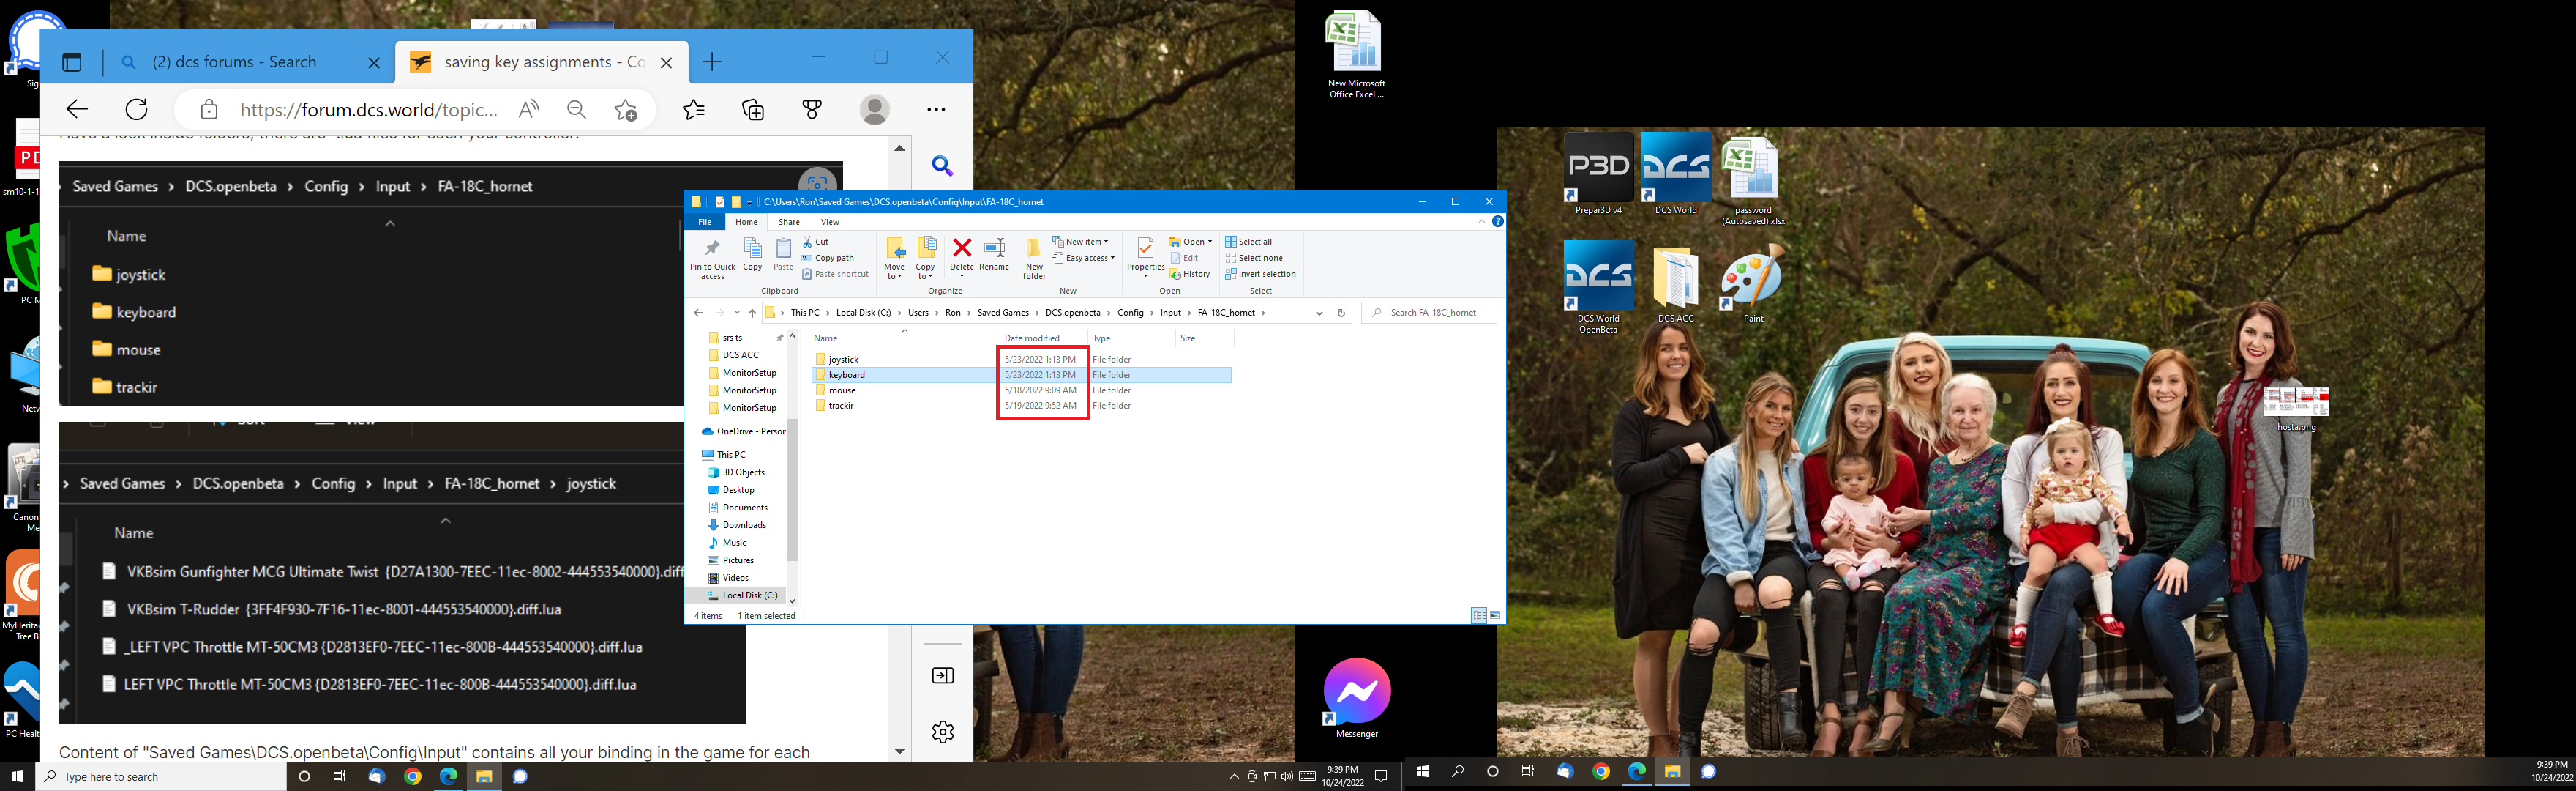Open the File menu in Explorer
This screenshot has height=791, width=2576.
[705, 221]
